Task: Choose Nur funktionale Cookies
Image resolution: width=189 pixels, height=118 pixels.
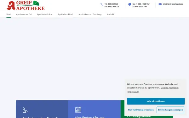Action: coord(141,110)
